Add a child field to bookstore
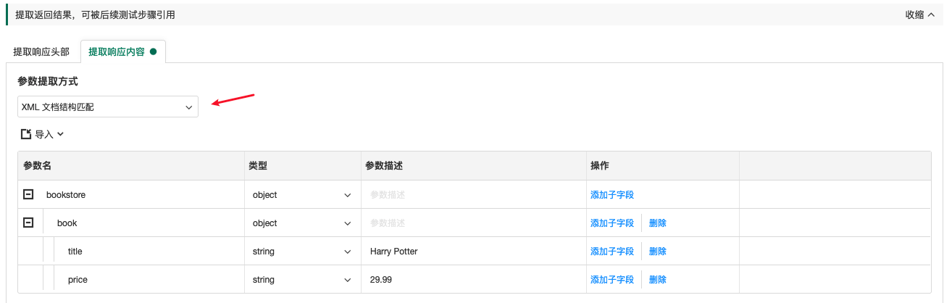This screenshot has height=303, width=952. [x=611, y=195]
